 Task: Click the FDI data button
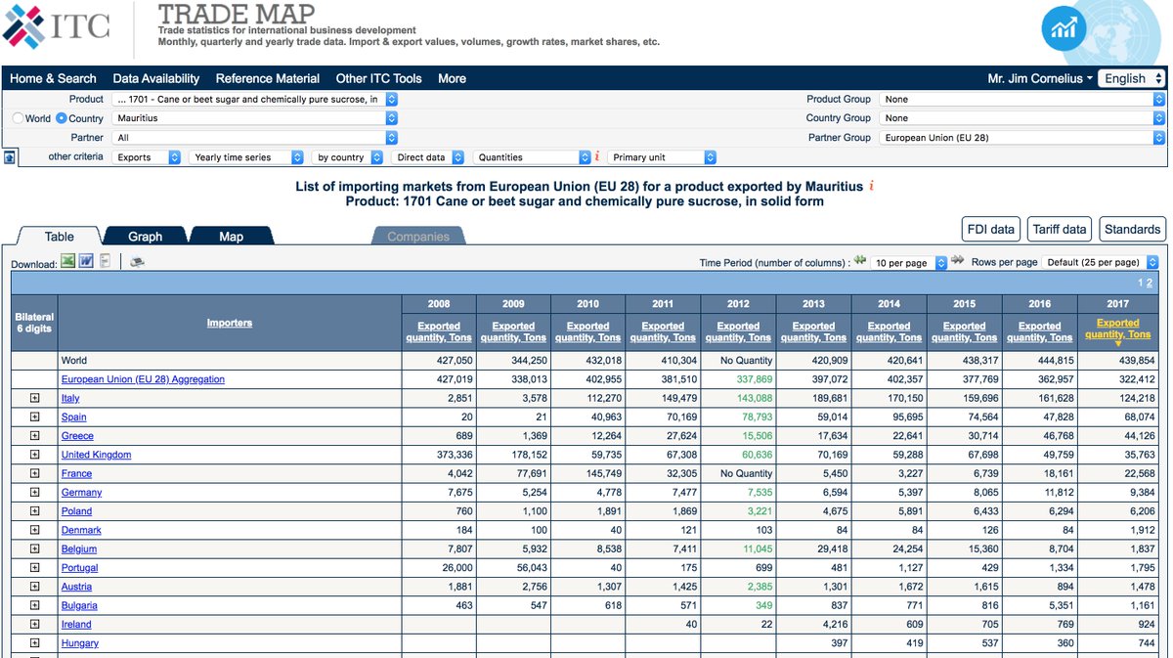click(x=990, y=229)
